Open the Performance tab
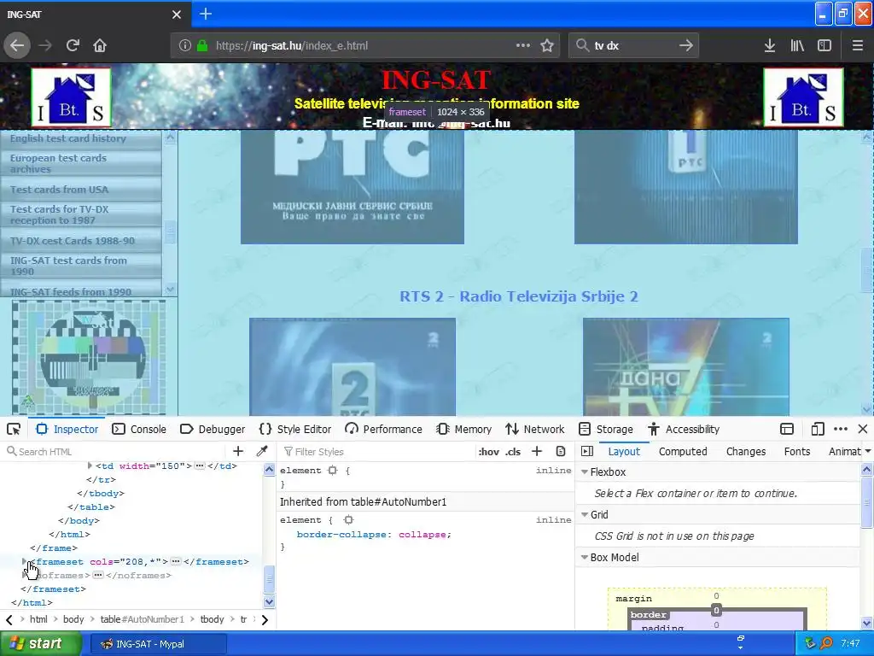Image resolution: width=874 pixels, height=656 pixels. 383,429
